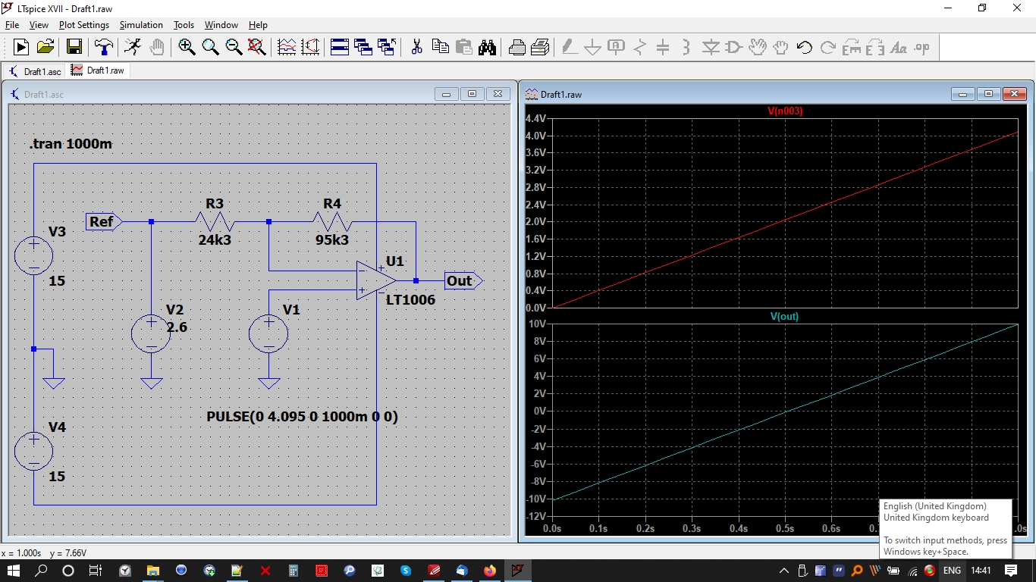Open the Tools menu

tap(184, 25)
